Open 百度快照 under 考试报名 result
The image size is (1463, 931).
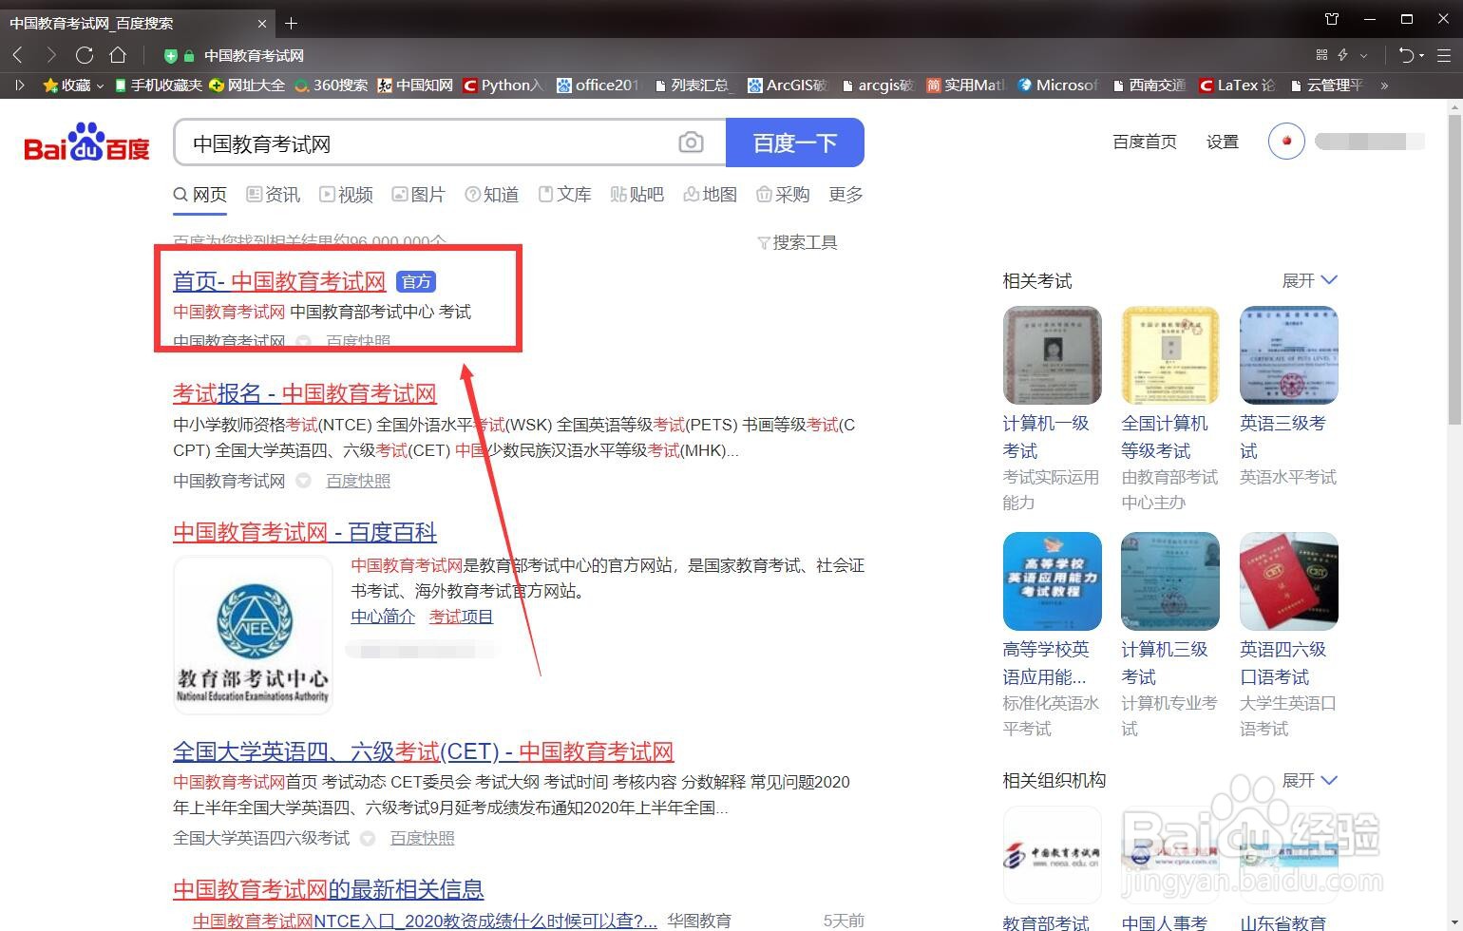pyautogui.click(x=358, y=481)
